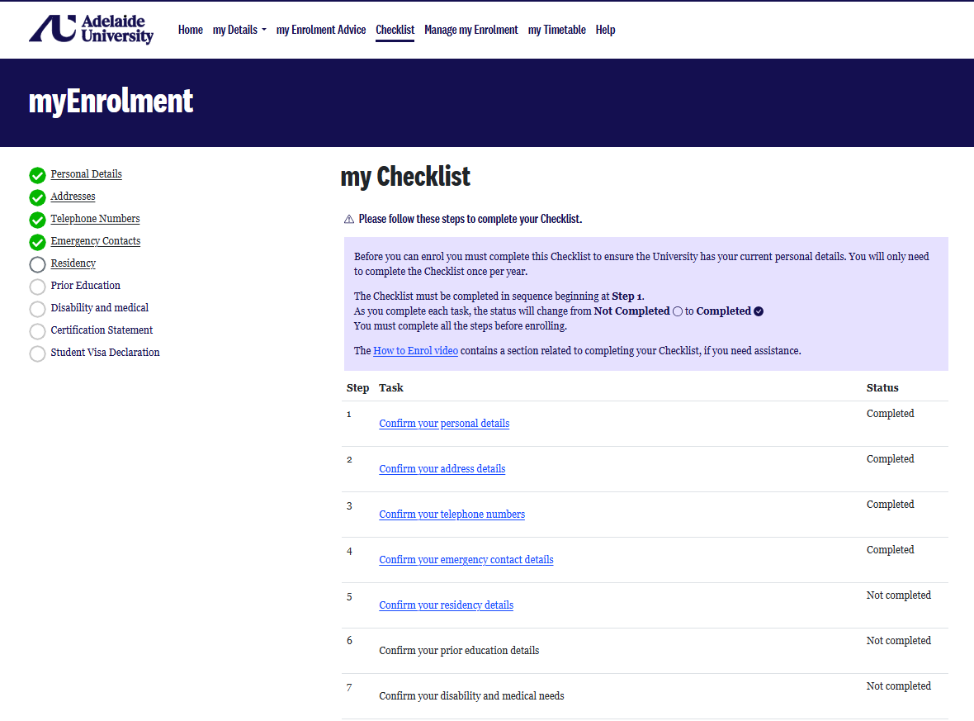Click the Adelaide University logo
Viewport: 974px width, 721px height.
91,29
